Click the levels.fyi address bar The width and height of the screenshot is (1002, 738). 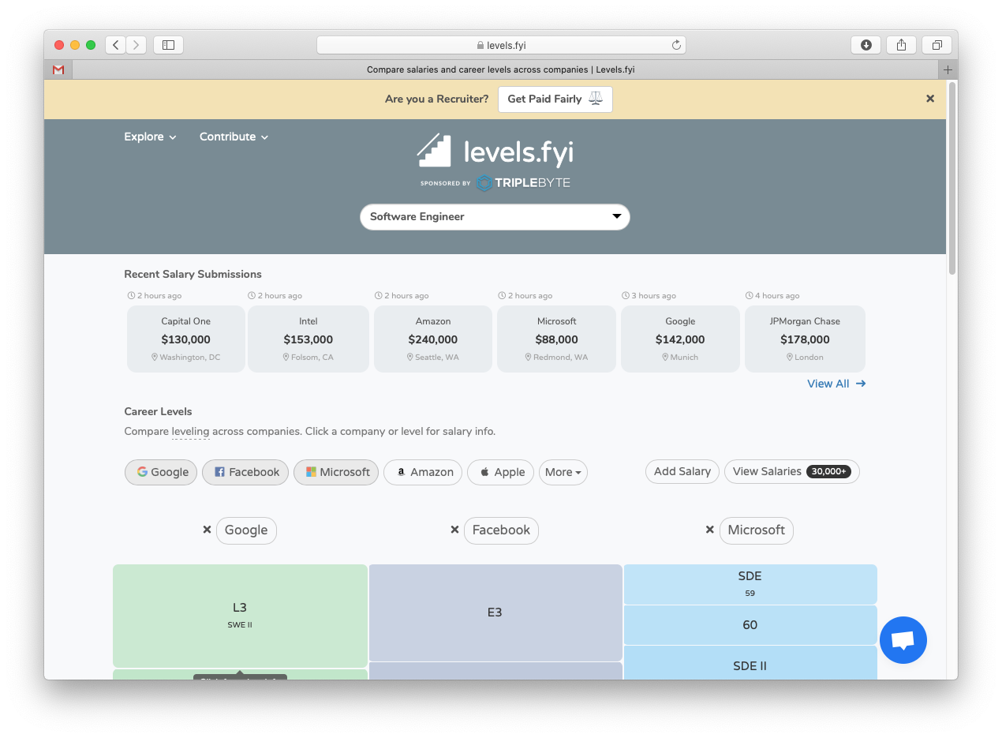(x=501, y=45)
